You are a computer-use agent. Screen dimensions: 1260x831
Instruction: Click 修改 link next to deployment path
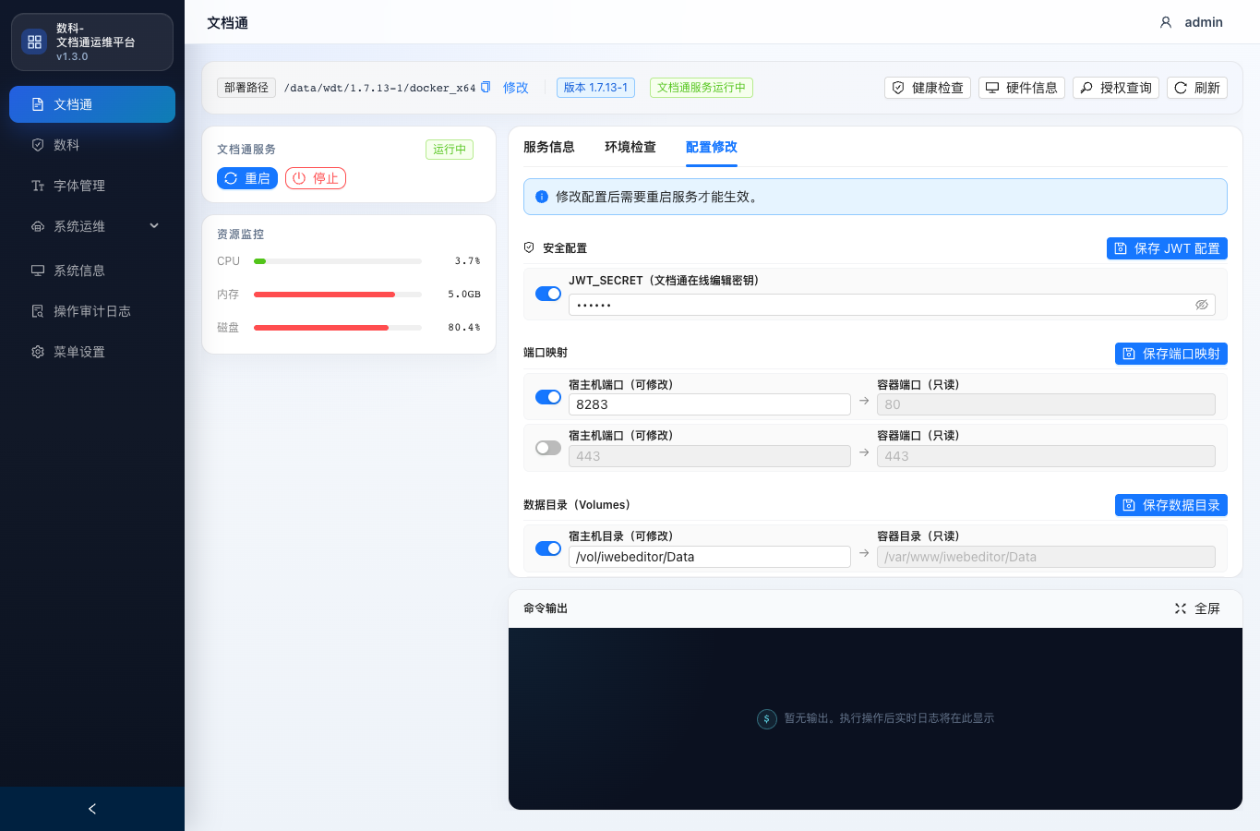coord(516,88)
